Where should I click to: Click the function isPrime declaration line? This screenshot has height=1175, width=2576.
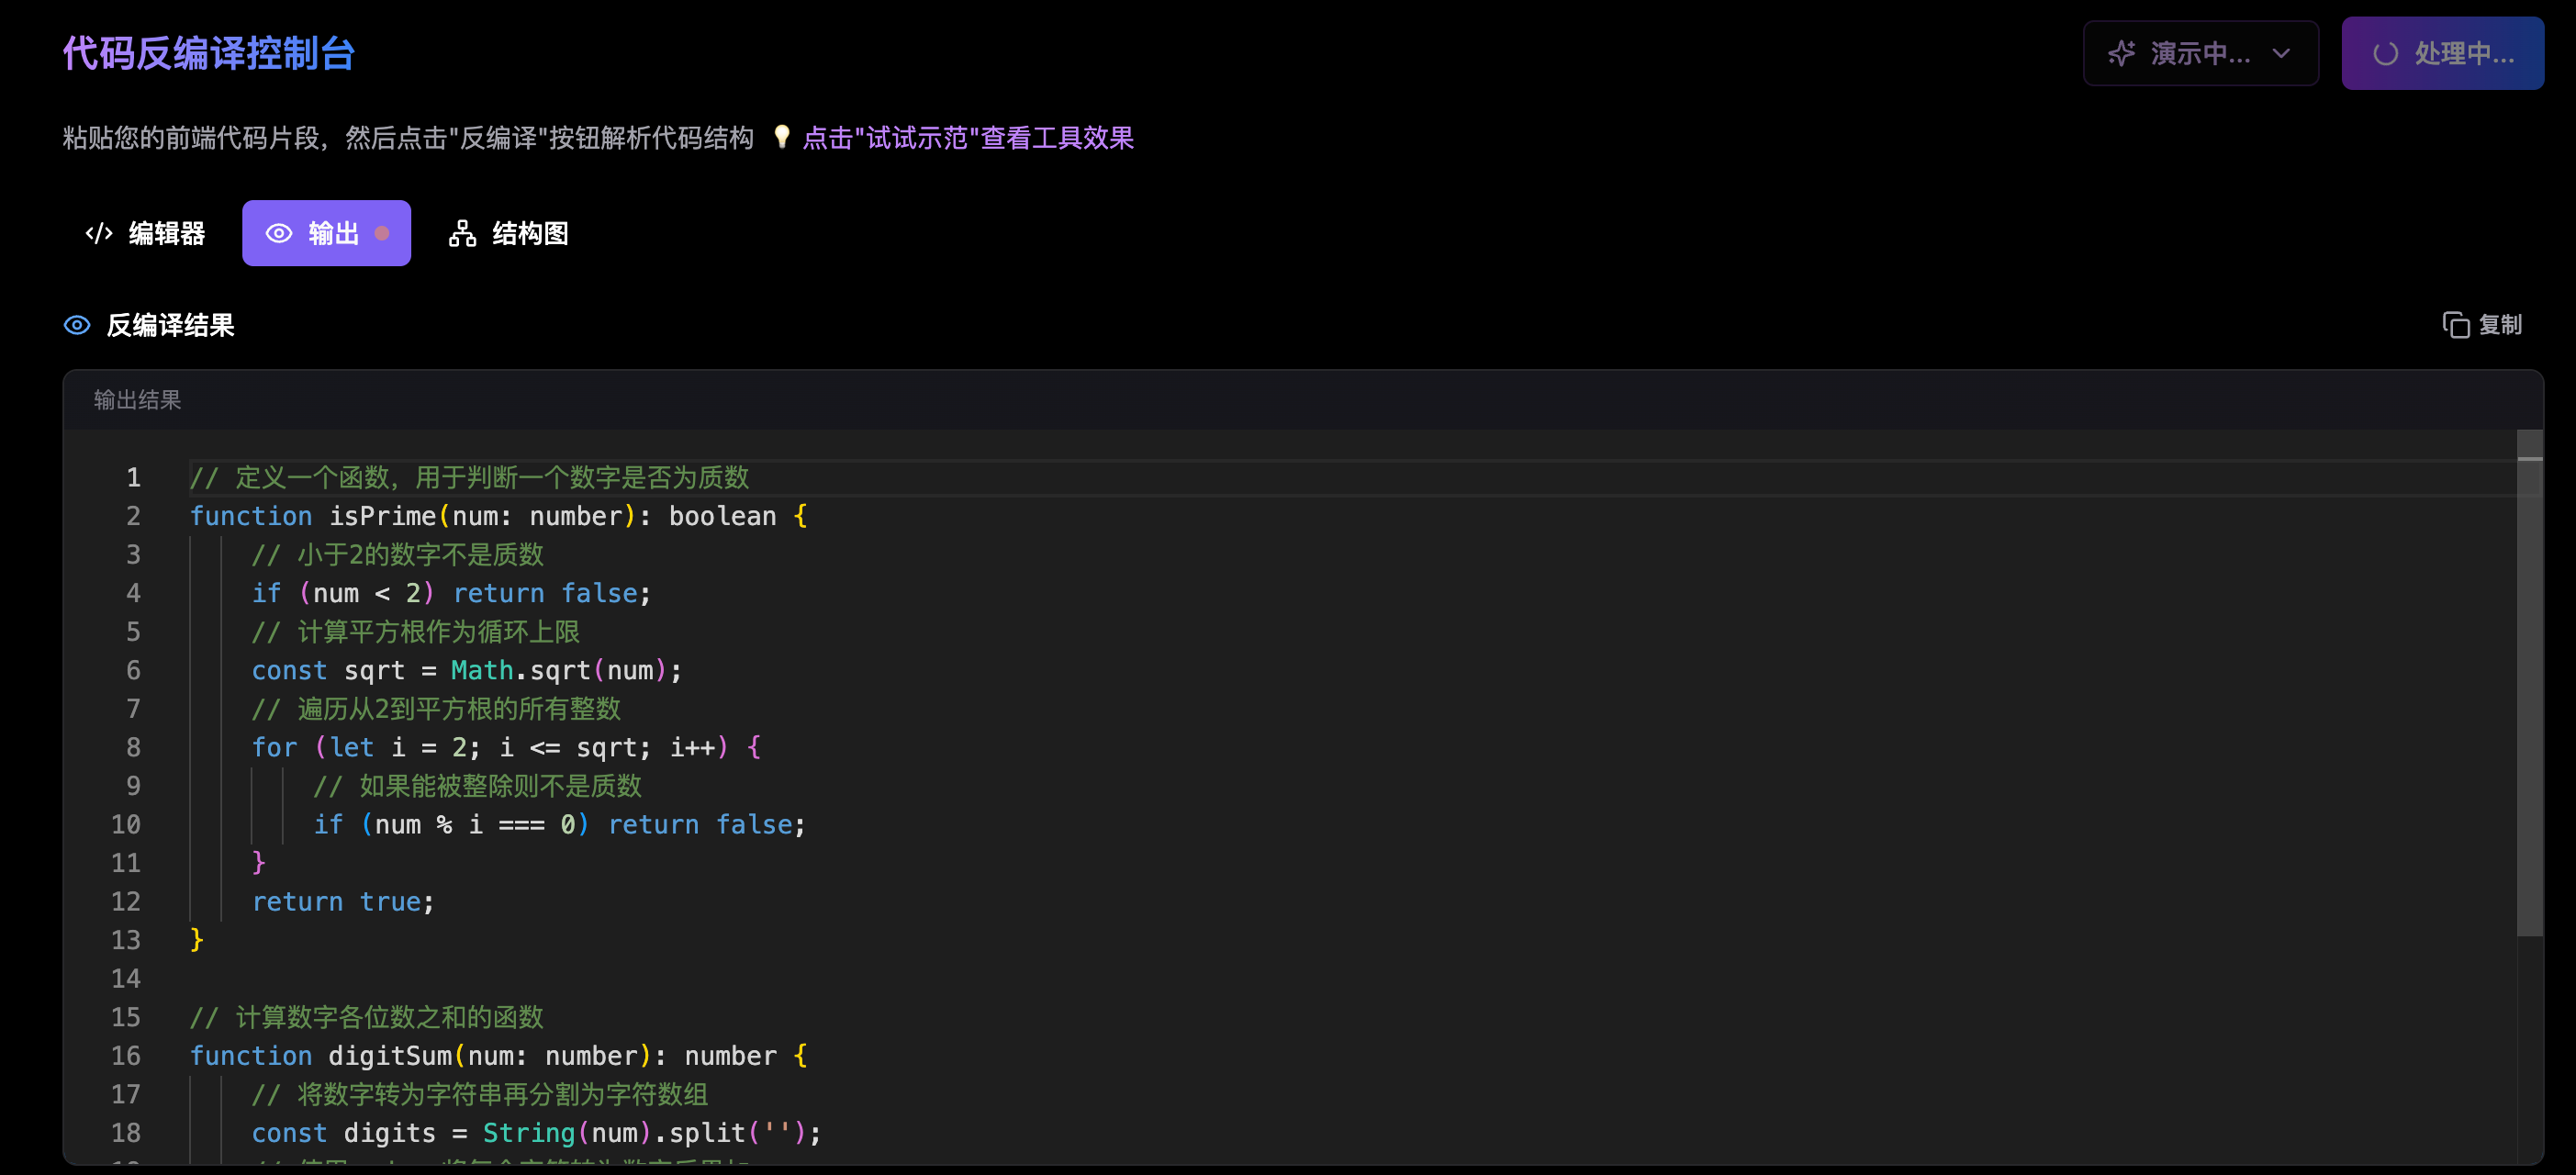[497, 516]
